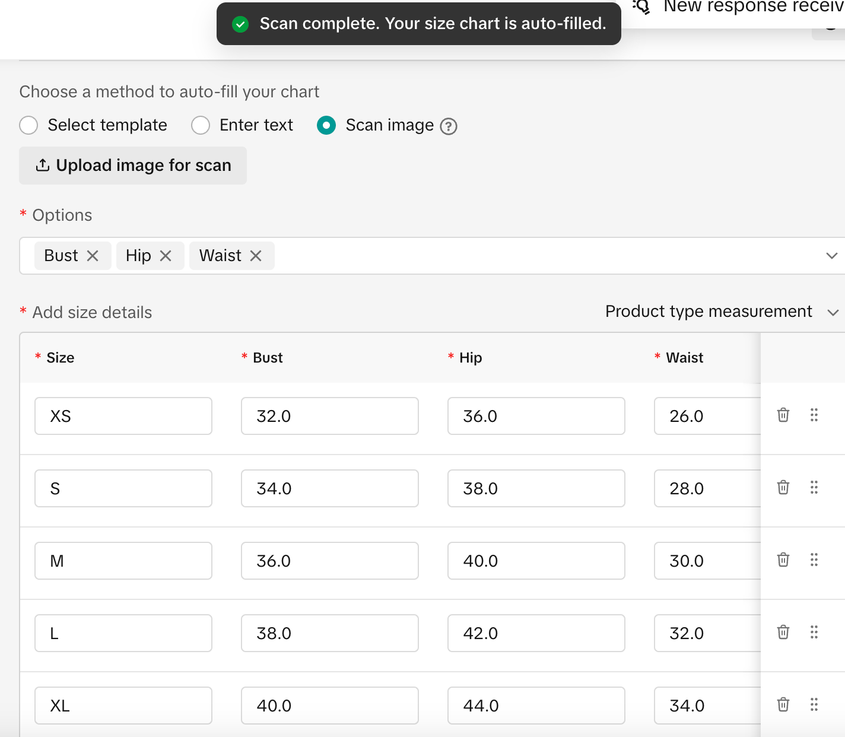
Task: Expand the Options dropdown chevron
Action: pos(831,256)
